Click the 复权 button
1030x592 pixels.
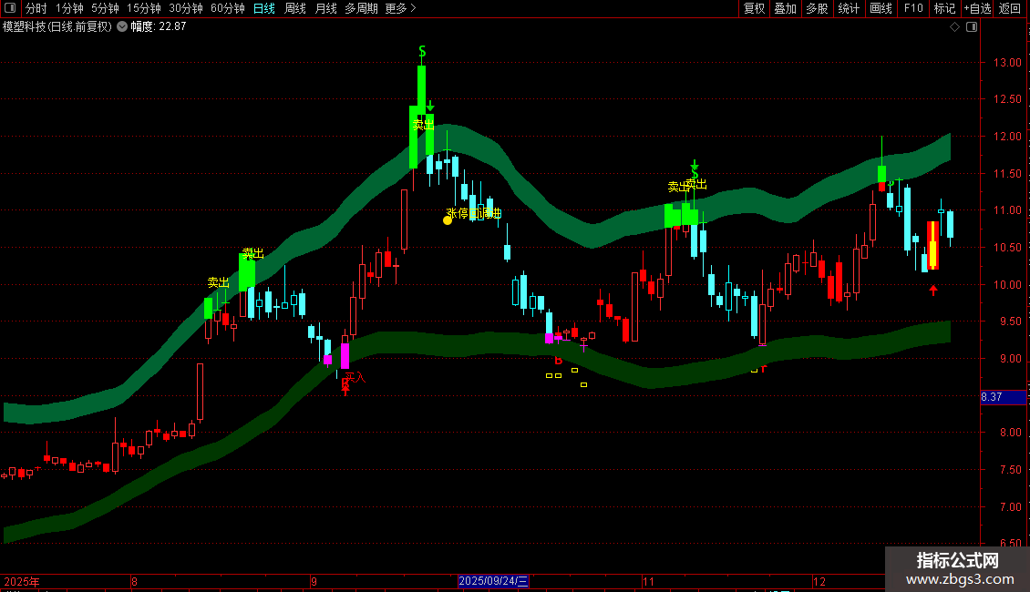754,8
